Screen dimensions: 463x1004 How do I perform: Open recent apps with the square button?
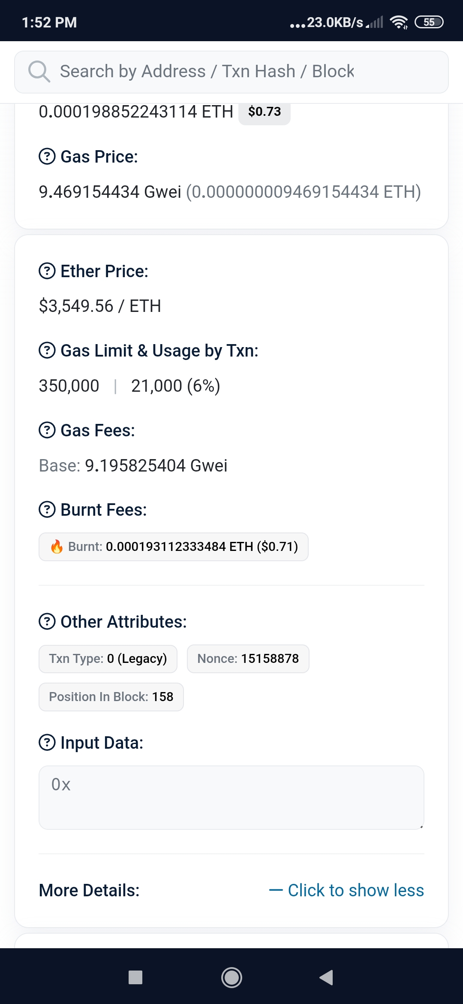click(x=135, y=978)
